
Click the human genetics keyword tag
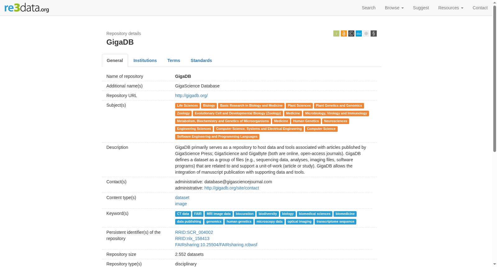pos(239,222)
